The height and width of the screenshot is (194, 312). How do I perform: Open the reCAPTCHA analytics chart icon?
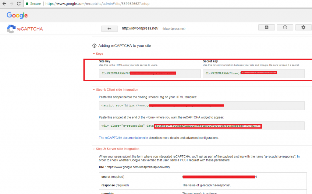point(266,27)
